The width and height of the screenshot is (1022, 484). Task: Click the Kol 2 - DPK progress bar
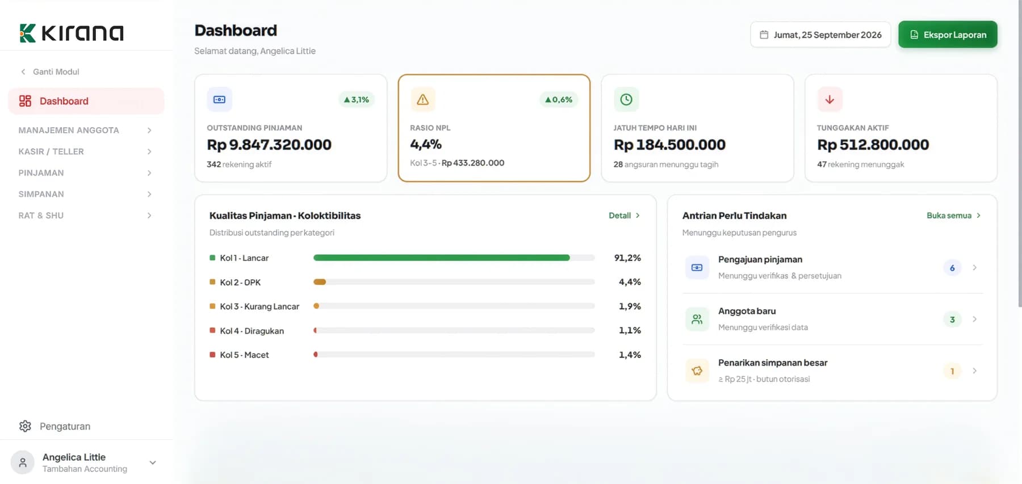click(x=454, y=282)
